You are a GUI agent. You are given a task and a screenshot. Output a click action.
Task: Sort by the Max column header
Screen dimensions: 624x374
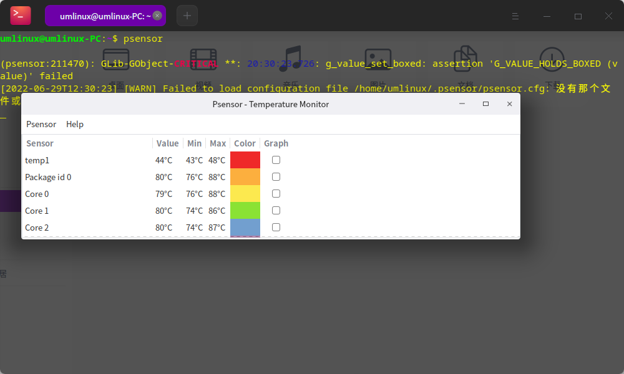(218, 143)
